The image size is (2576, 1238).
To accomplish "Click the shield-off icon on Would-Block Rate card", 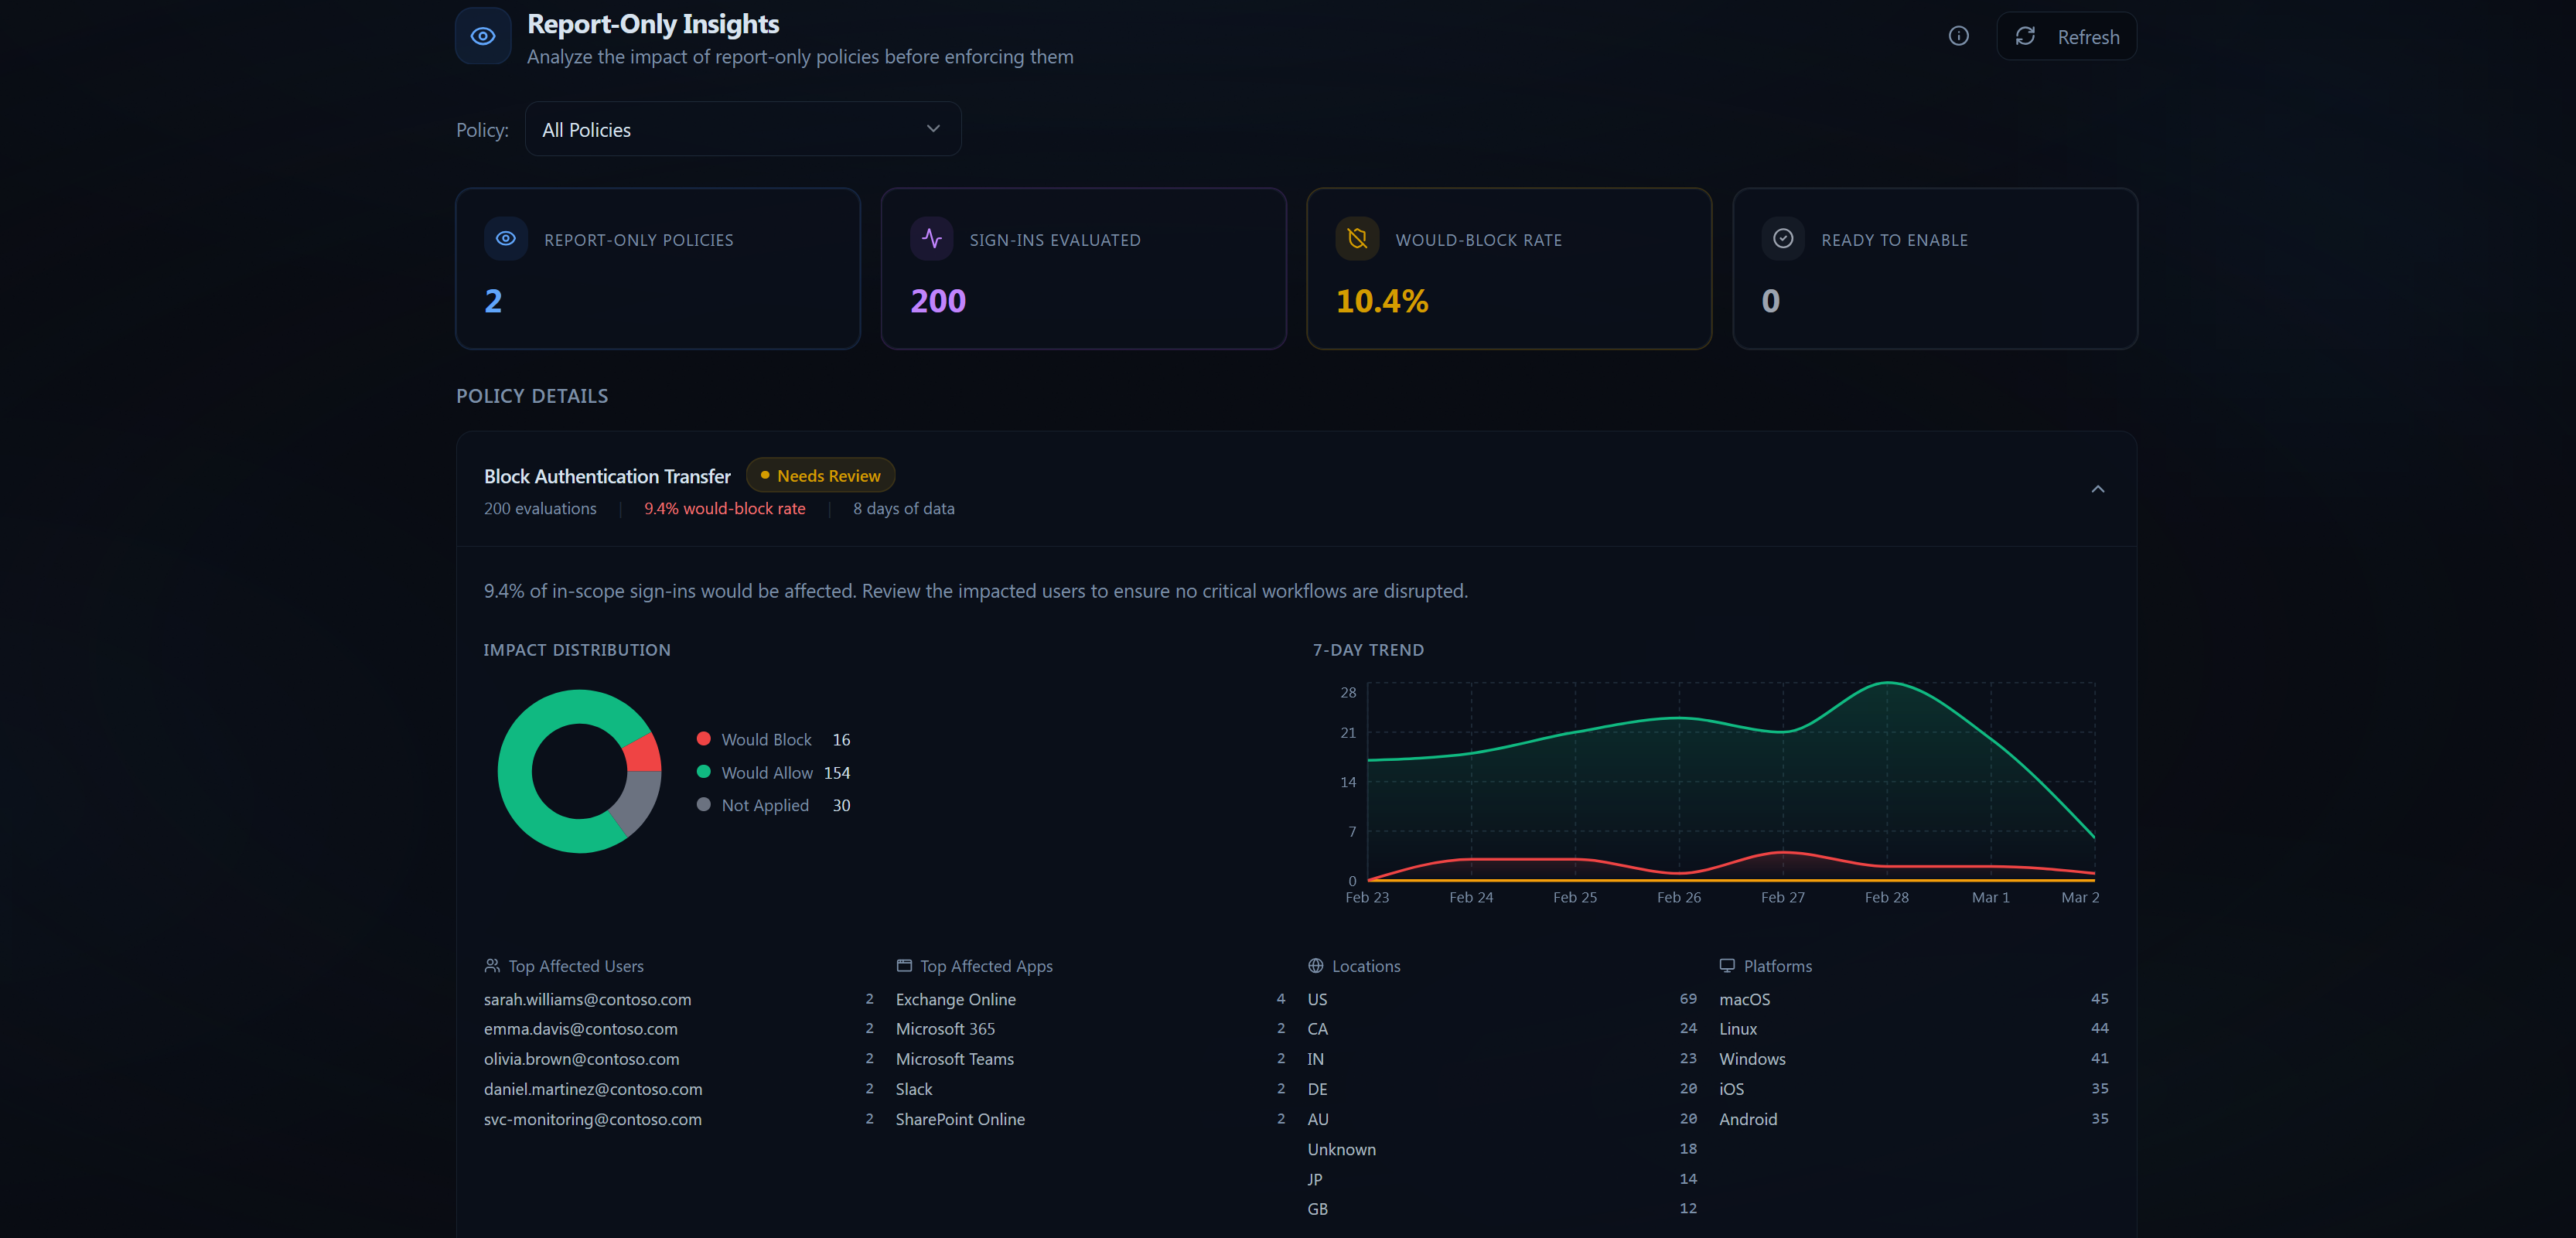I will point(1357,239).
